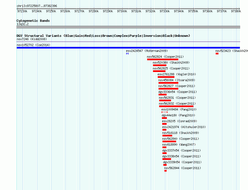Screen dimensions: 248x190
Task: Click the red bar of esv2761288
Action: [166, 77]
